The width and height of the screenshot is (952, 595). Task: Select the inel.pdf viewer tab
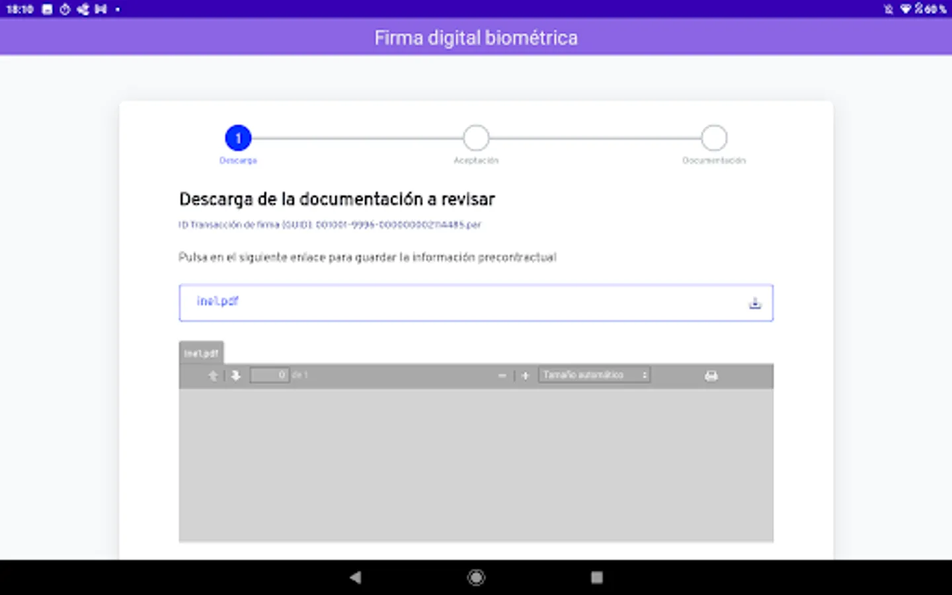(x=201, y=353)
